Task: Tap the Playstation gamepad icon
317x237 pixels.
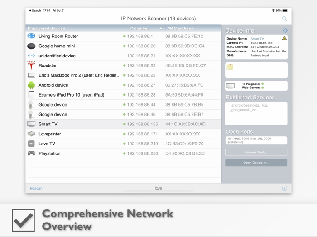Action: 31,153
